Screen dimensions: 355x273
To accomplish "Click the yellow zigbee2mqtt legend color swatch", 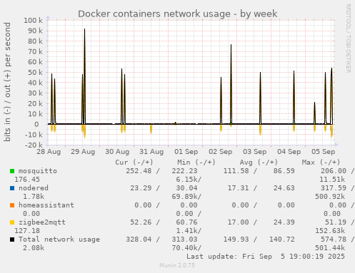I will [12, 222].
